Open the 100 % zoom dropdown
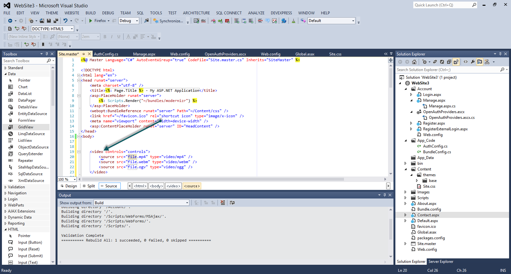Screen dimensions: 511x274 [x=74, y=179]
